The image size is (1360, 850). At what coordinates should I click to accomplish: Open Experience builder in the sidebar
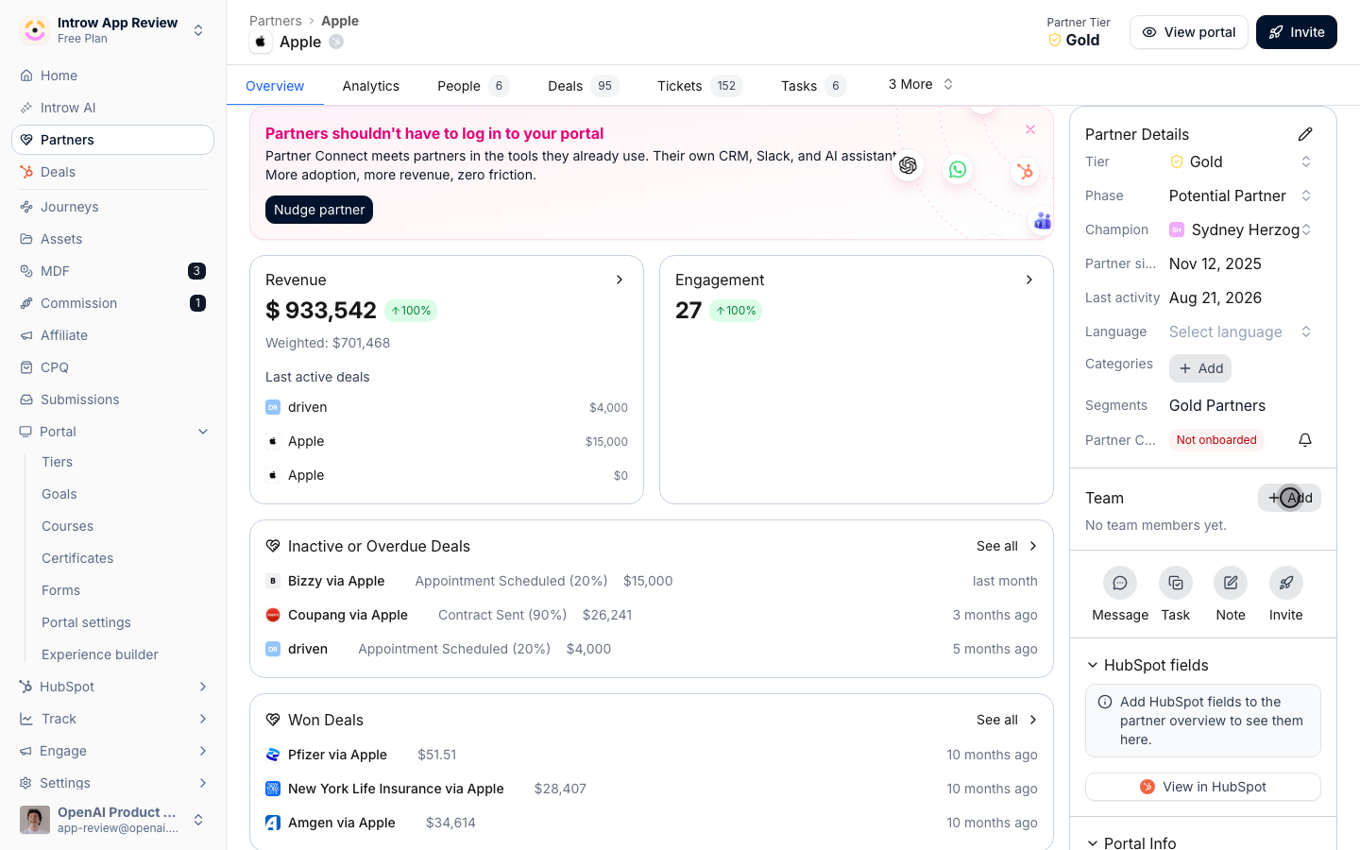pyautogui.click(x=100, y=654)
